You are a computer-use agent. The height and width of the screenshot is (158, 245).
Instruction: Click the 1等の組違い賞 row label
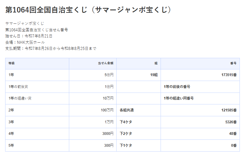(20, 98)
